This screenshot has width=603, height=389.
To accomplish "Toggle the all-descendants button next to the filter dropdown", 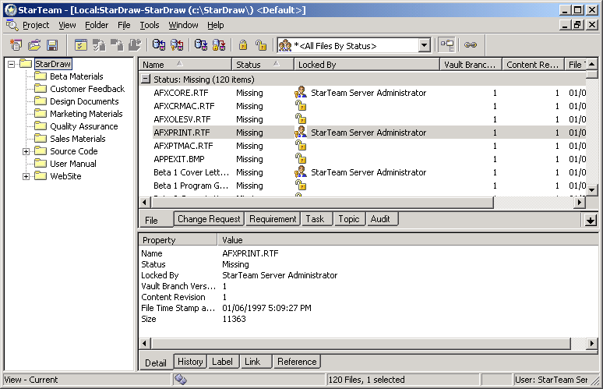I will click(446, 45).
